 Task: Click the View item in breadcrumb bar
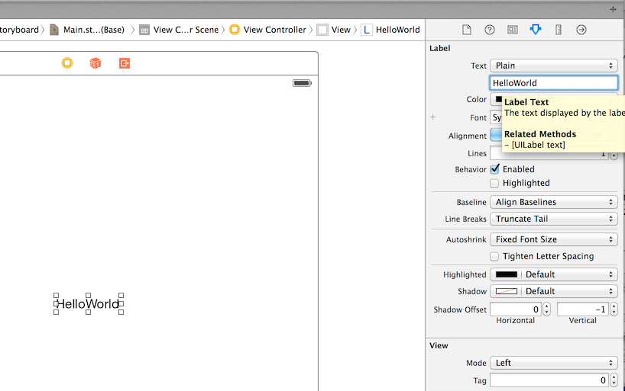coord(341,30)
